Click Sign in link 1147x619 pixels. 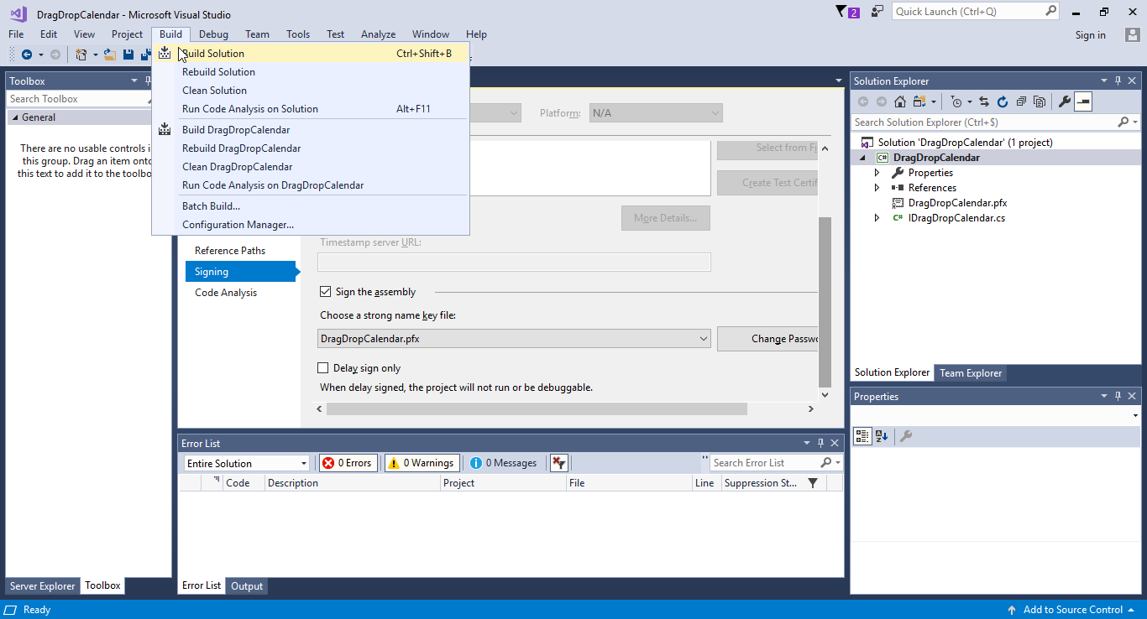click(1090, 35)
